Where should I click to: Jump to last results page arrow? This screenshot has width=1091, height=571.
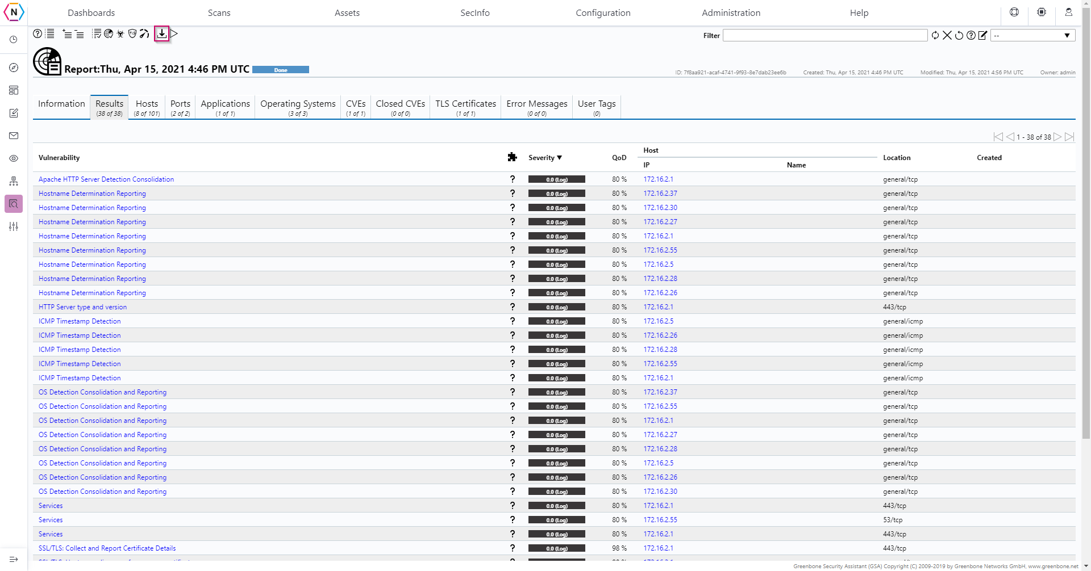1069,137
